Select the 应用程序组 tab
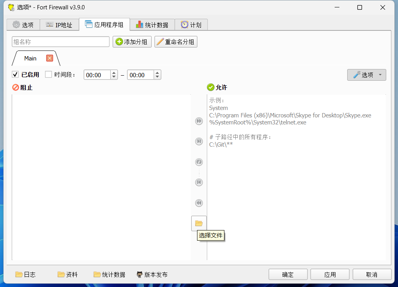This screenshot has width=398, height=287. (x=104, y=25)
